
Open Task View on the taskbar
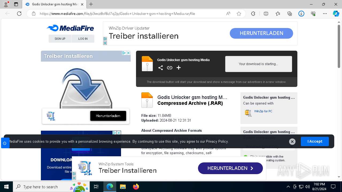(x=96, y=187)
